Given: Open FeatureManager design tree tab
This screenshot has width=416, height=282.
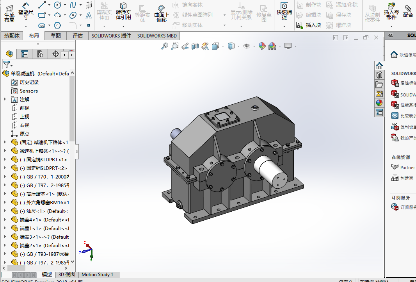Looking at the screenshot, I should 9,54.
